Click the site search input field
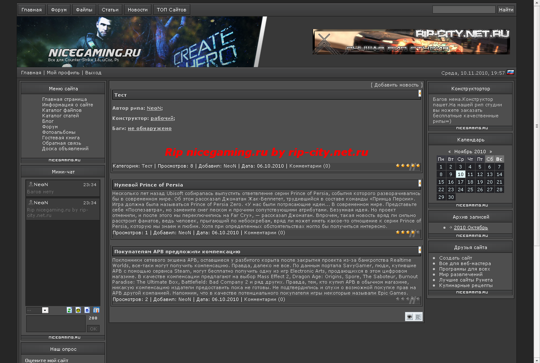 (x=464, y=10)
